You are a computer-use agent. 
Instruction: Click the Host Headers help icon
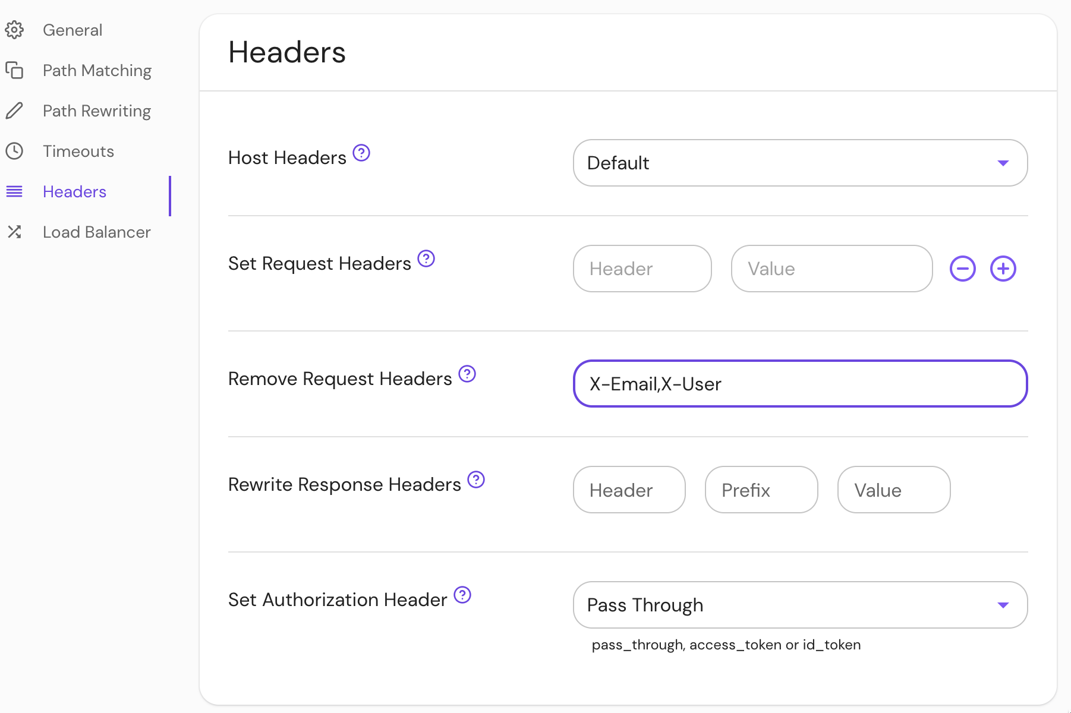(362, 153)
